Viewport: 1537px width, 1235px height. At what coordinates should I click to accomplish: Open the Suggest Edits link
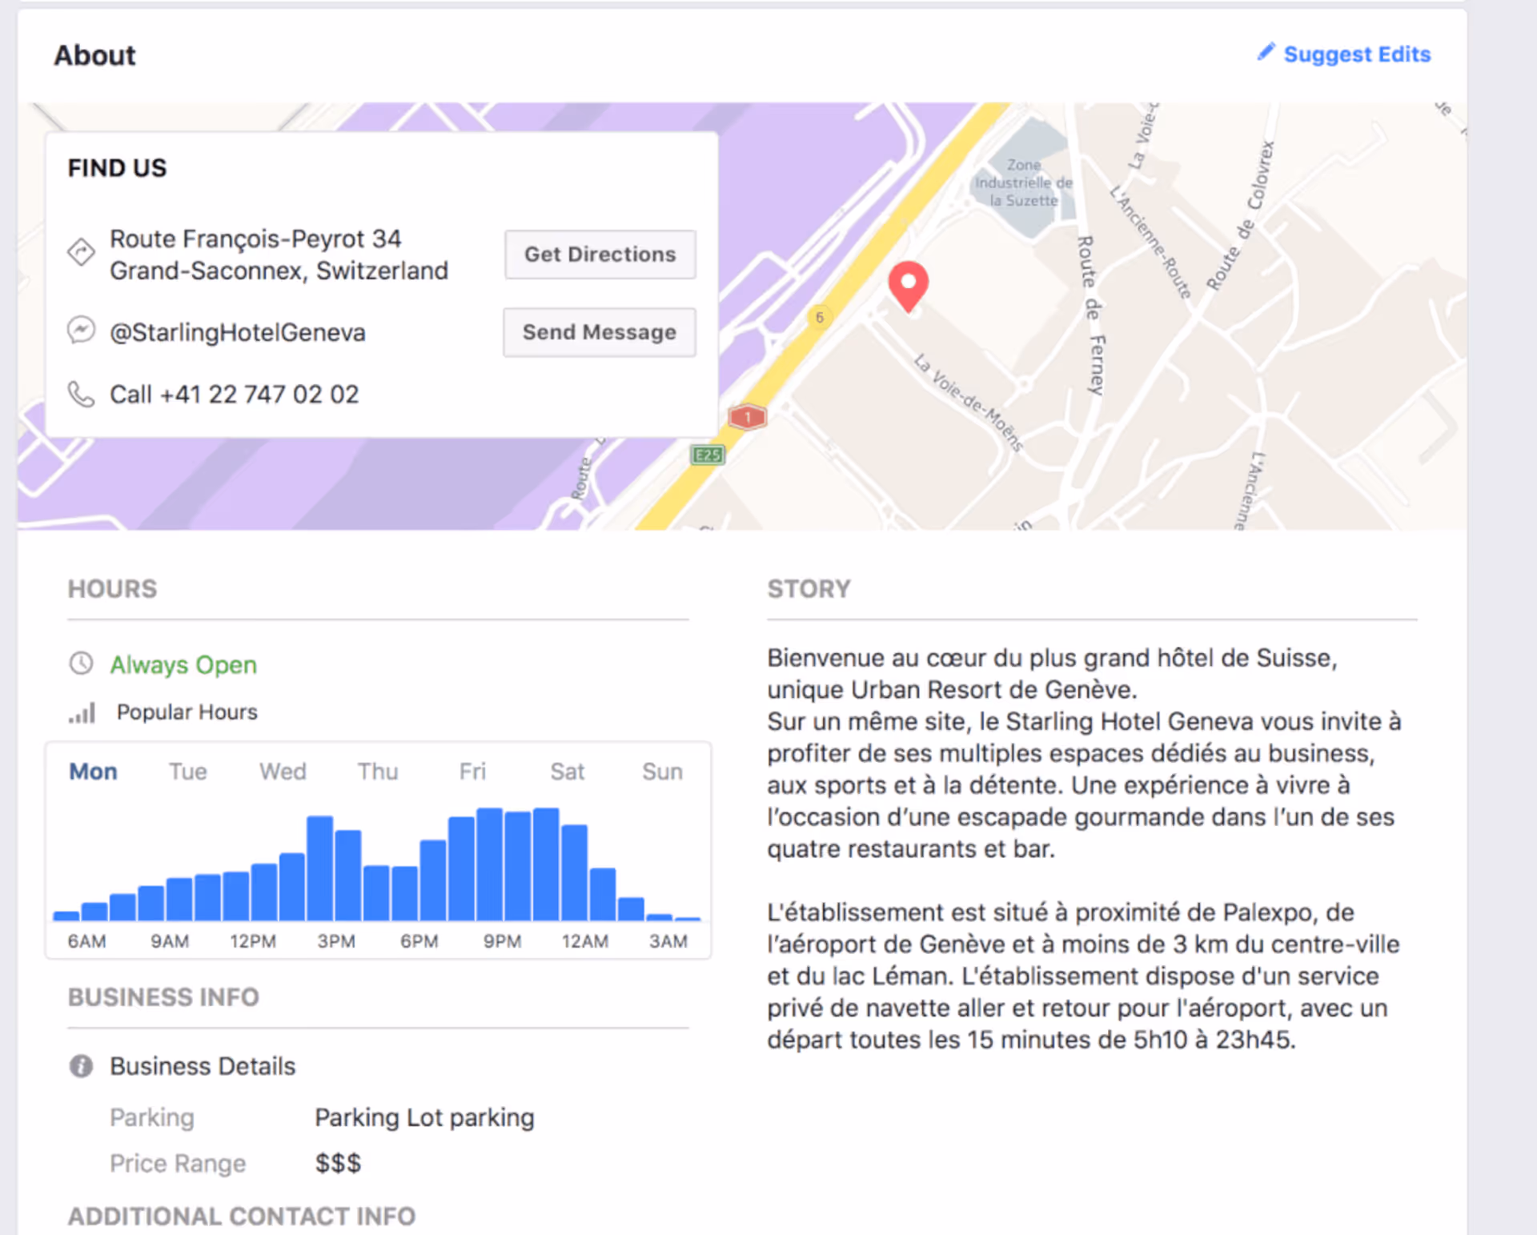1357,54
